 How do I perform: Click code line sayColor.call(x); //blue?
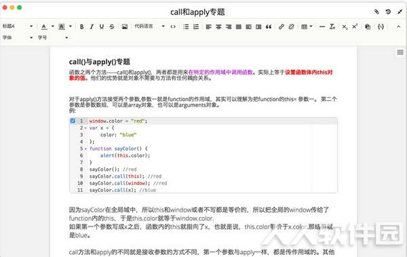coord(123,190)
